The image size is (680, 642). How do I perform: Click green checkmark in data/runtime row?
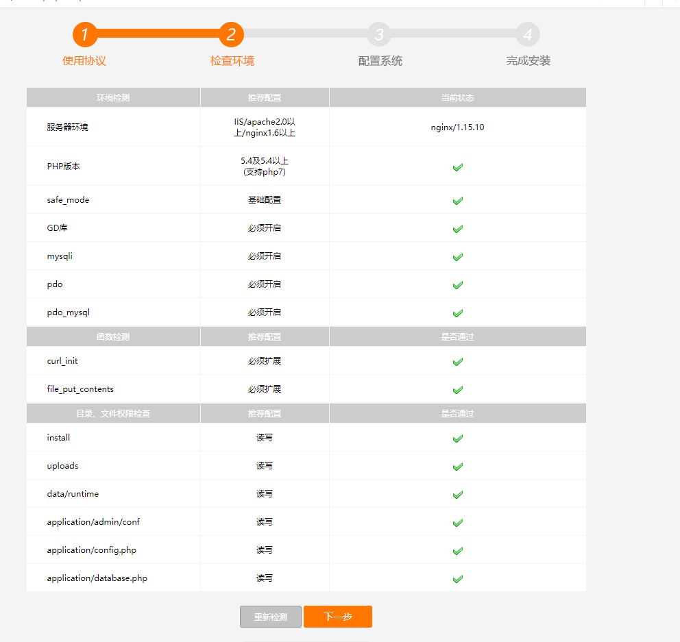(457, 495)
